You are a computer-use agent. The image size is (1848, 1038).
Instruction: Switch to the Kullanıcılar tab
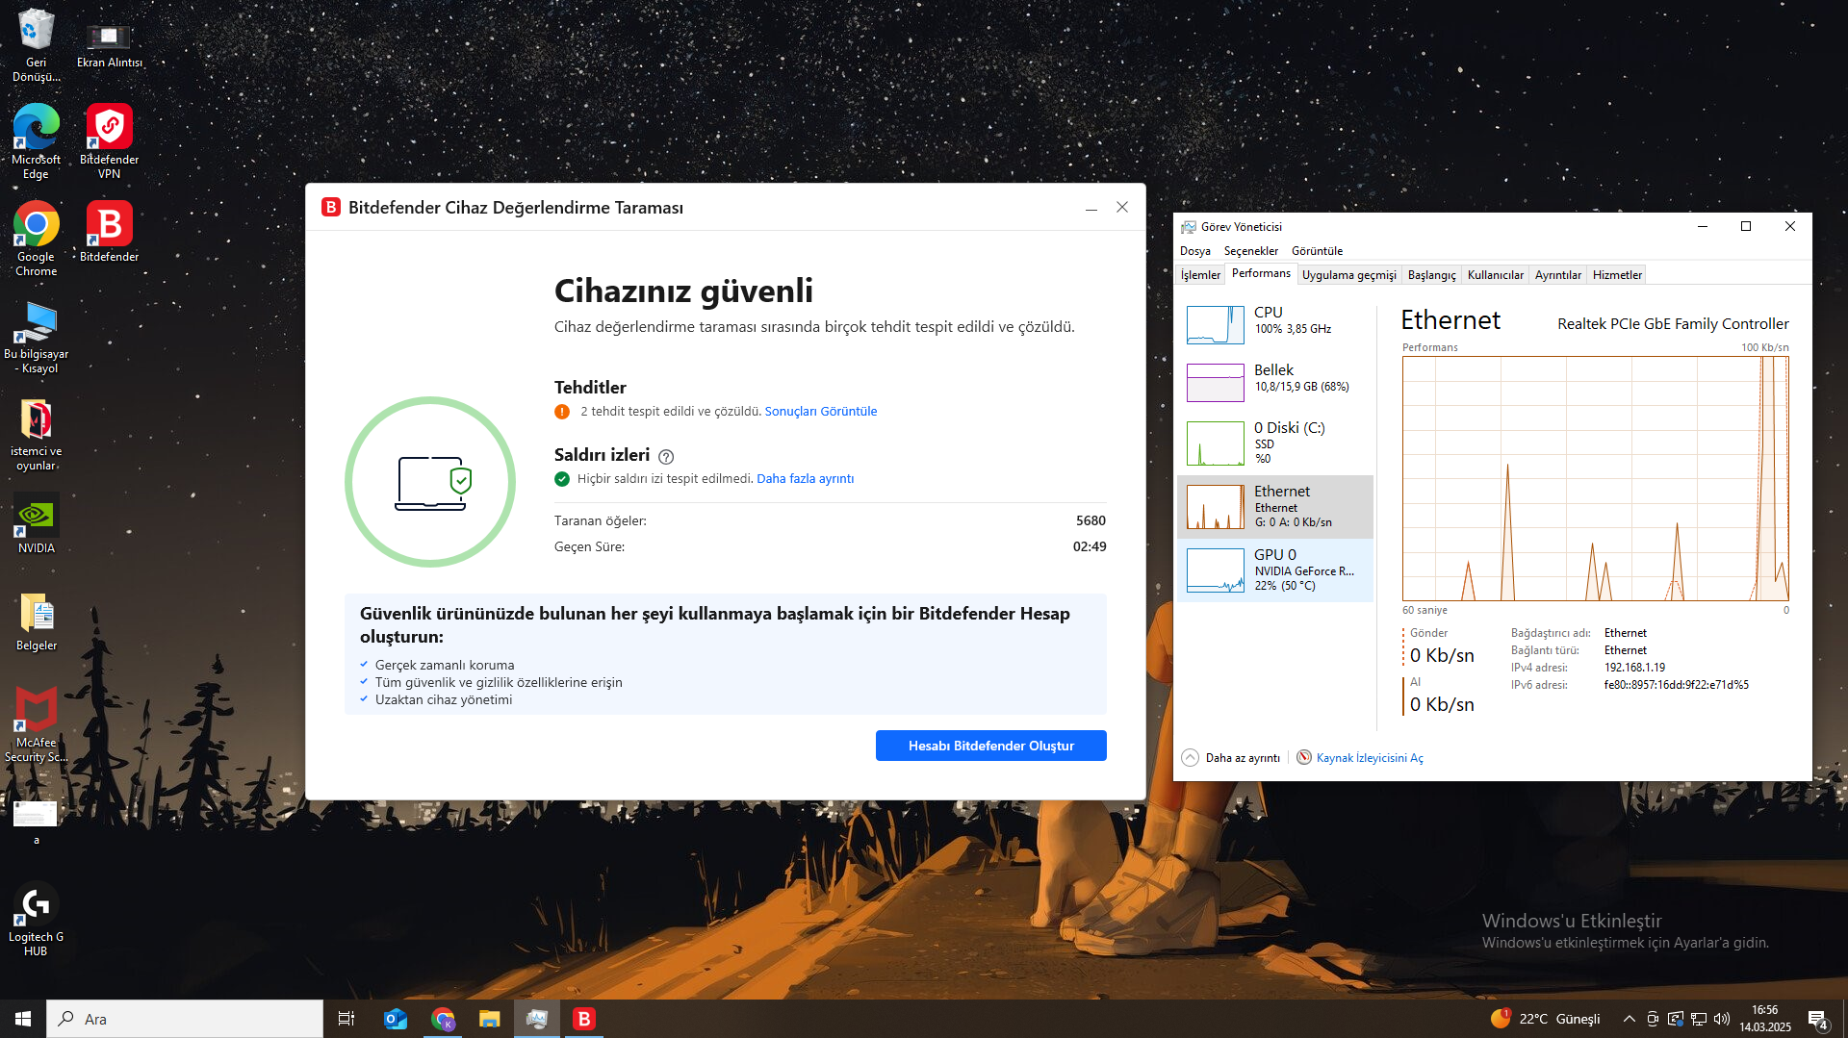(1496, 275)
